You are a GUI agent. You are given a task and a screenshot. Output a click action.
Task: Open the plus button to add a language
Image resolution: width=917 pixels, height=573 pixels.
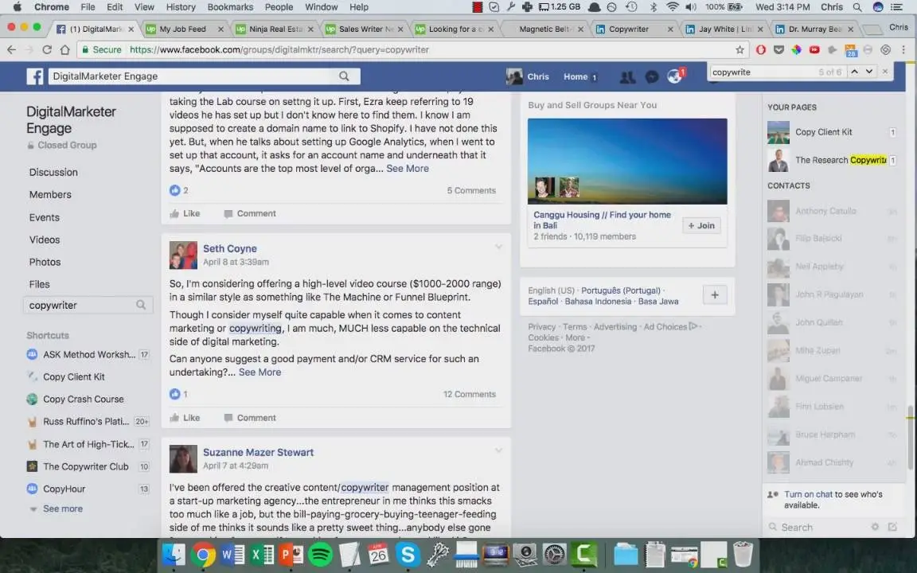(x=715, y=294)
